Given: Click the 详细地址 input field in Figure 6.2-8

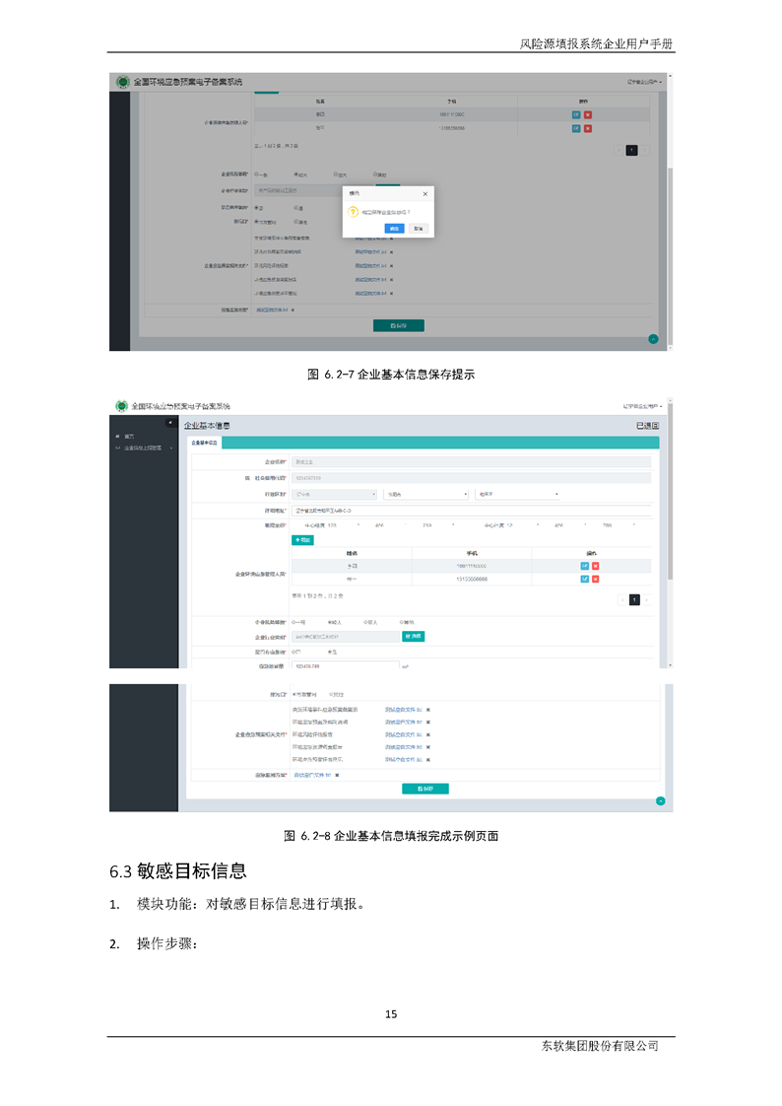Looking at the screenshot, I should [x=472, y=510].
